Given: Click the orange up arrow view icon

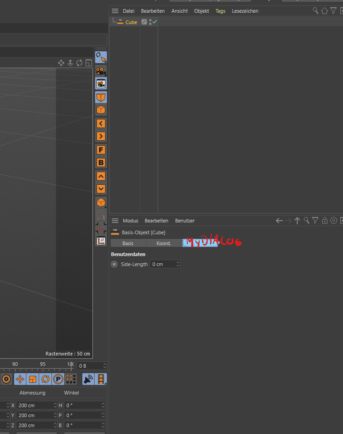Looking at the screenshot, I should point(101,176).
